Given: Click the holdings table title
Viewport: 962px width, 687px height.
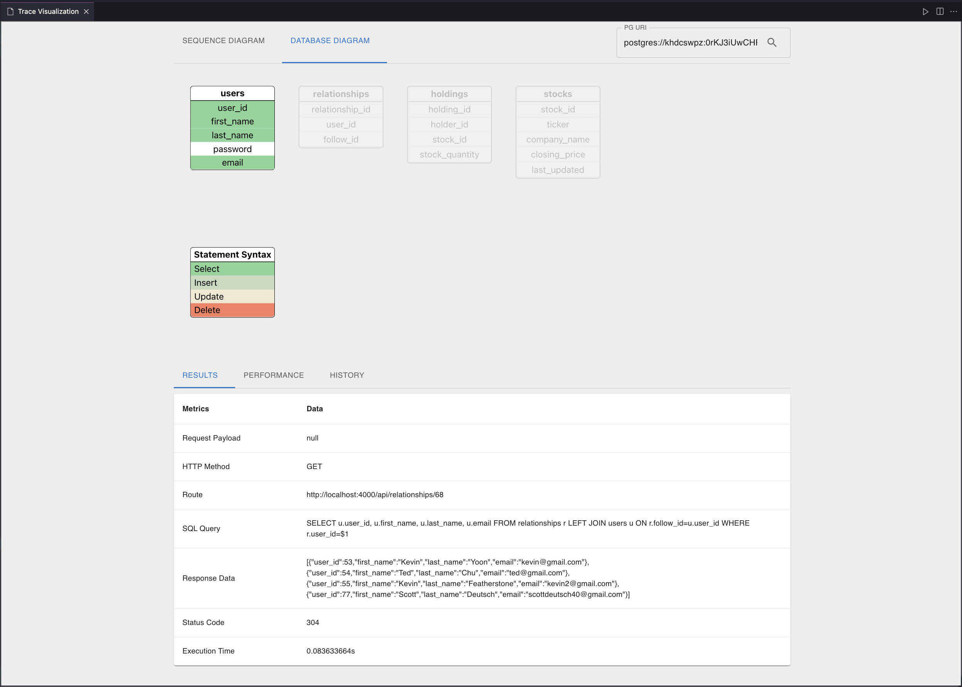Looking at the screenshot, I should tap(449, 94).
